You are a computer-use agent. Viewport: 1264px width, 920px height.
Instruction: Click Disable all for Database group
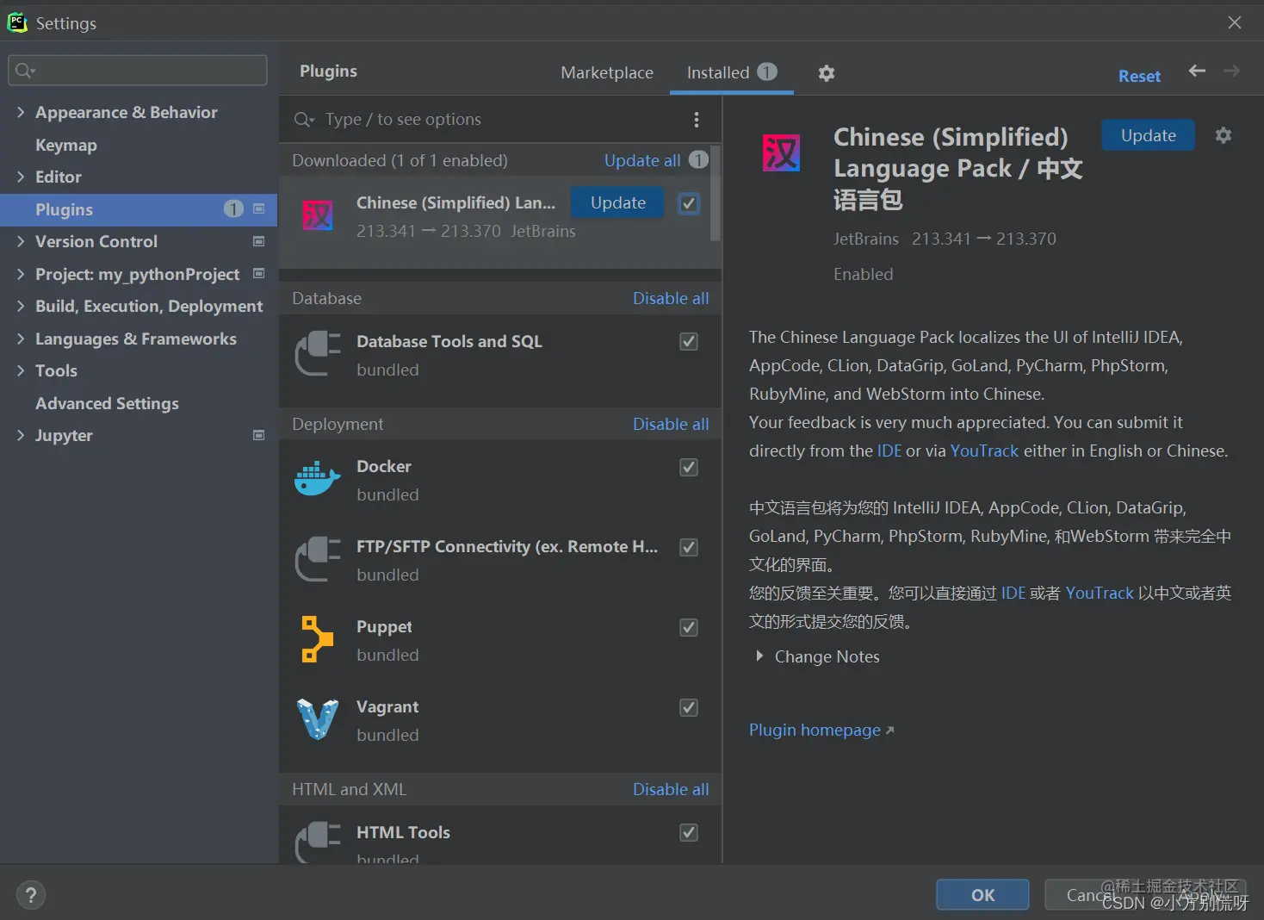pos(671,298)
